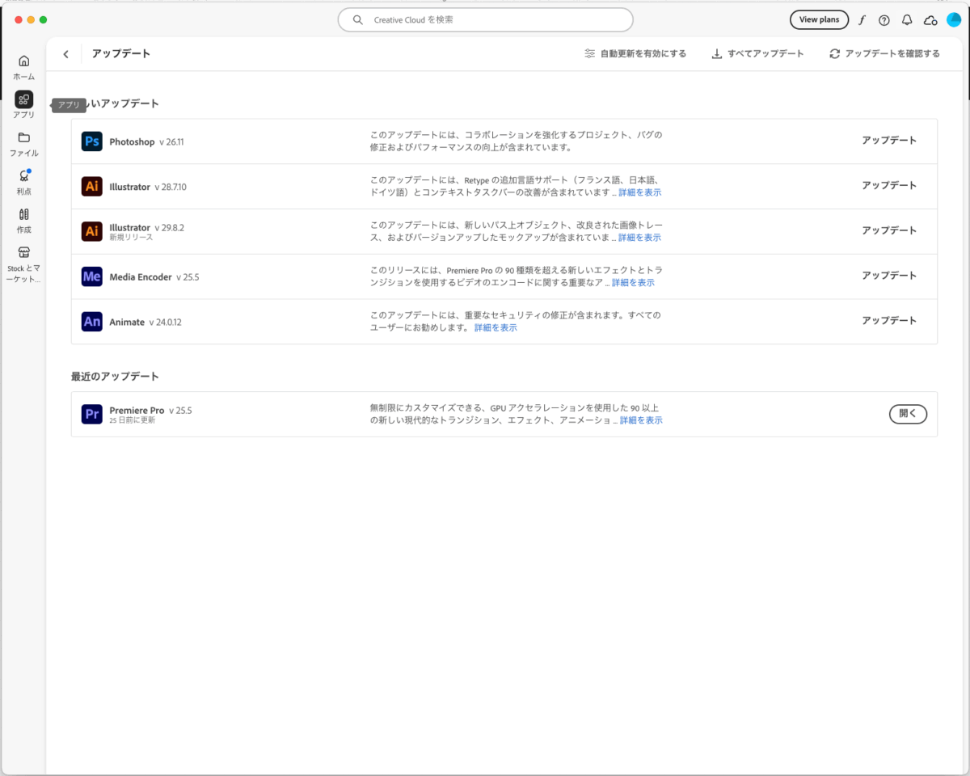Click アップデートを確認する to check updates

(x=884, y=54)
